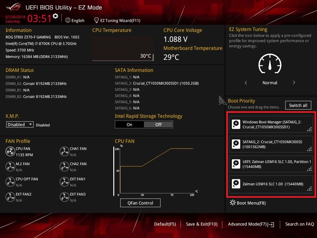Click the CHA1 FAN fan icon
Viewport: 317px width, 238px height.
(x=64, y=151)
